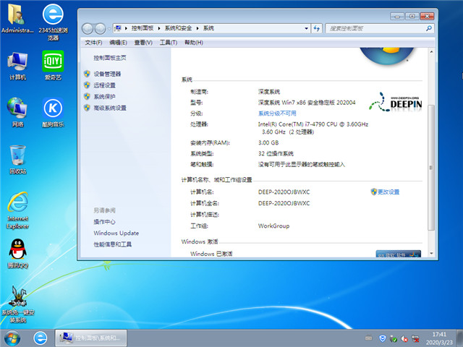
Task: Refresh the address bar page
Action: [317, 28]
